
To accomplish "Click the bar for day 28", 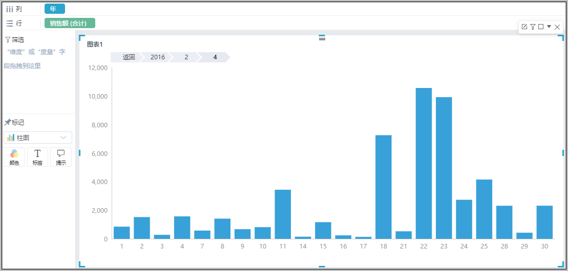I will pyautogui.click(x=504, y=222).
